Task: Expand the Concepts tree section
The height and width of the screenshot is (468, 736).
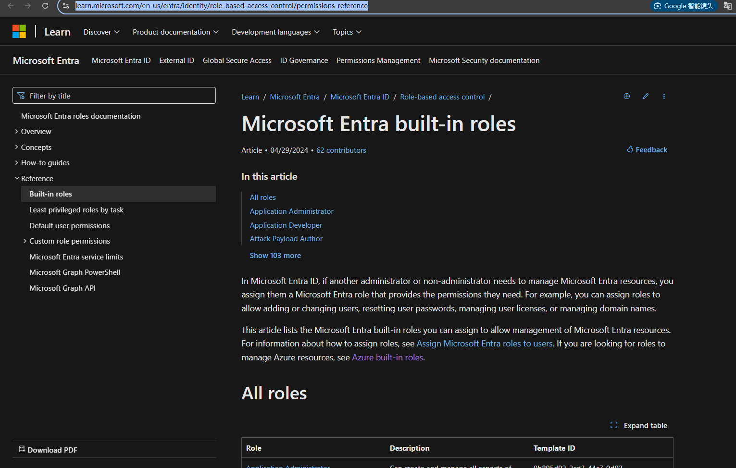Action: pyautogui.click(x=17, y=147)
